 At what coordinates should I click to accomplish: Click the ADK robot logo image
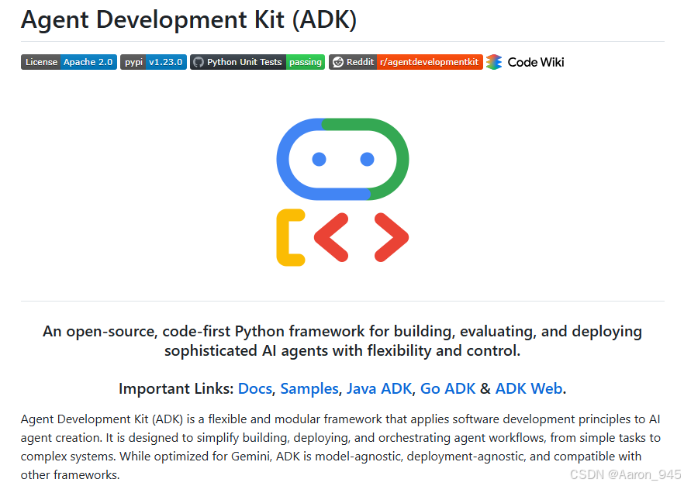[x=343, y=192]
